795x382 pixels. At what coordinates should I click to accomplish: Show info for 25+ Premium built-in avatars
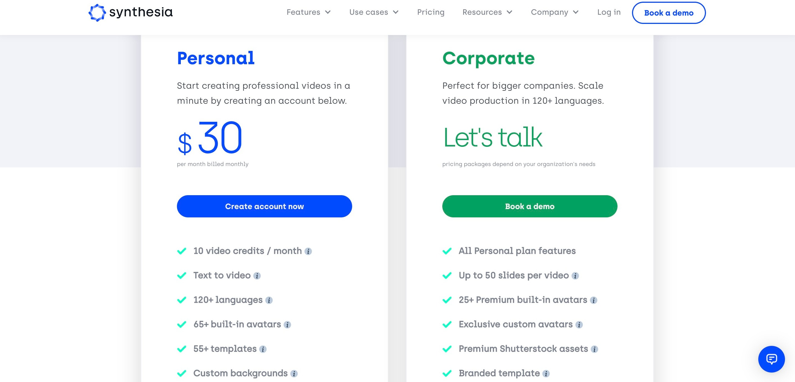(594, 300)
